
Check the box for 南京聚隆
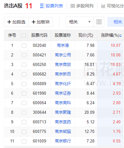click(x=24, y=113)
